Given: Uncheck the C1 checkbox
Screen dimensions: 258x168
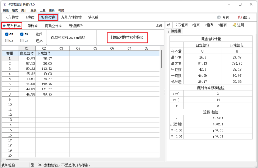Looking at the screenshot, I should point(7,34).
